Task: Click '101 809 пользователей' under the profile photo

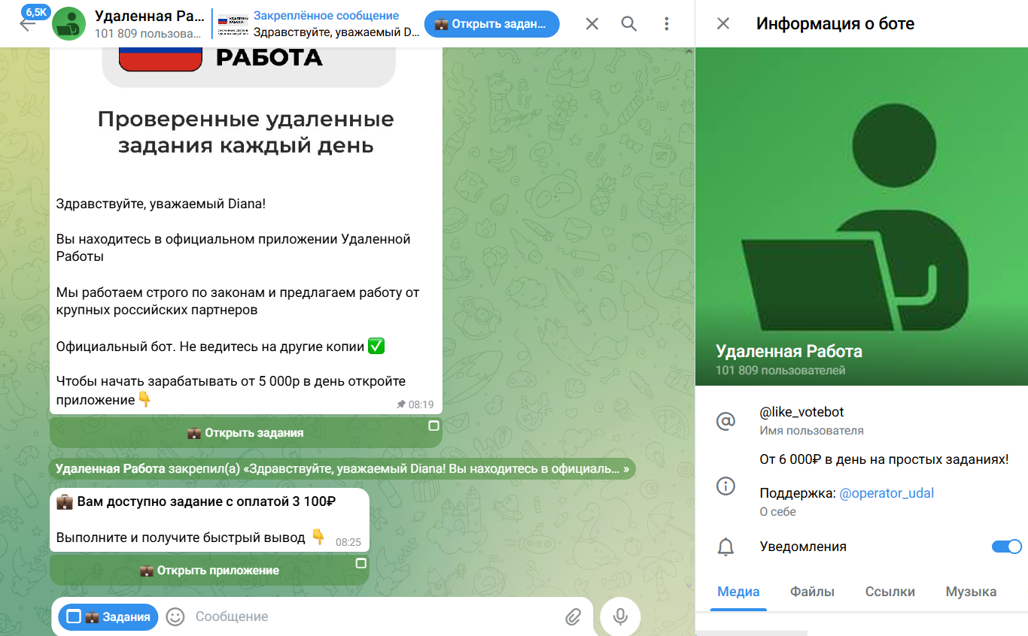Action: 780,371
